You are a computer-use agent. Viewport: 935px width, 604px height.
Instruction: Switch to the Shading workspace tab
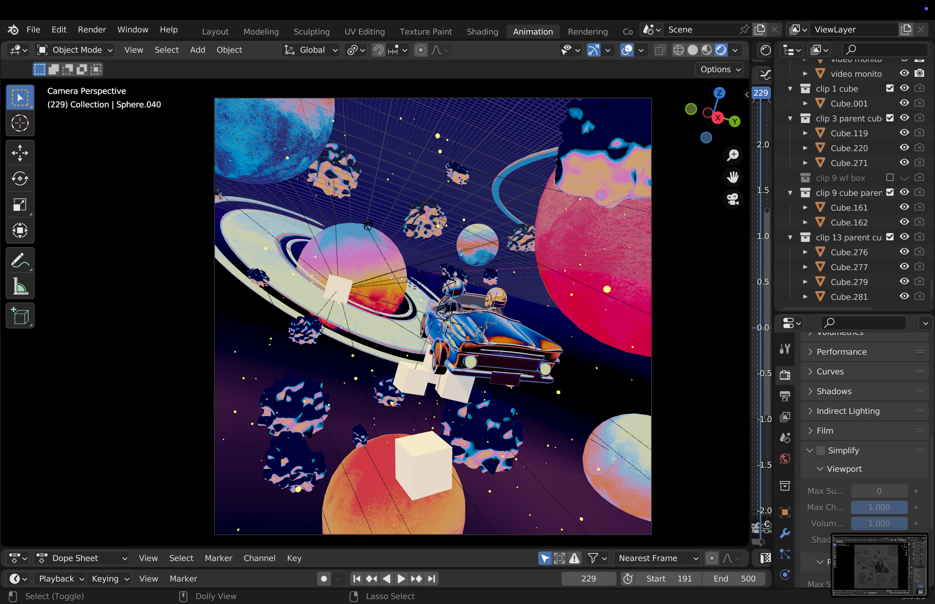[x=482, y=31]
